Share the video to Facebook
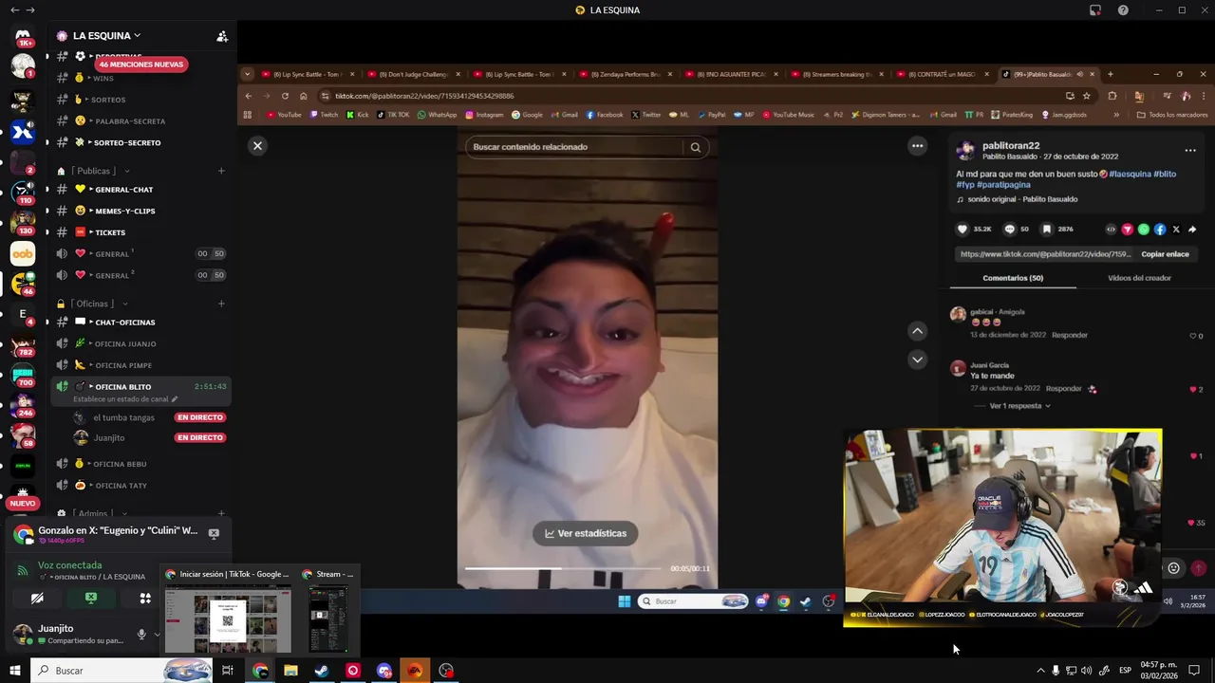 (1160, 230)
